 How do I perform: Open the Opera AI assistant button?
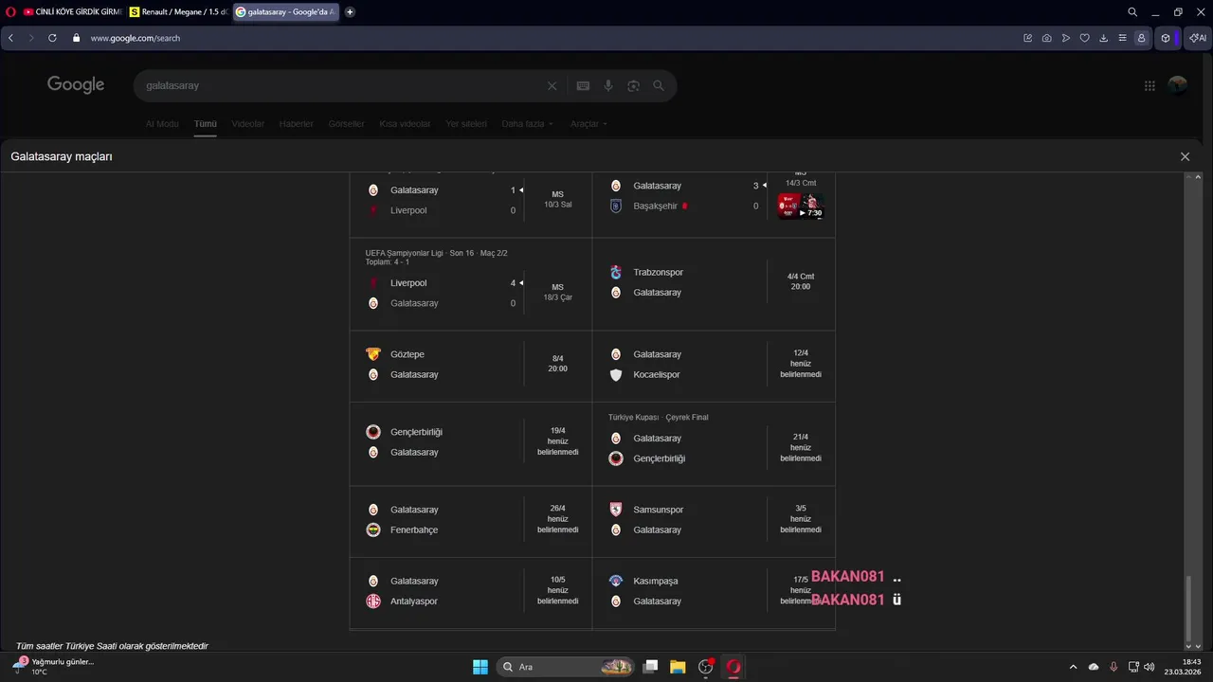[x=1198, y=38]
